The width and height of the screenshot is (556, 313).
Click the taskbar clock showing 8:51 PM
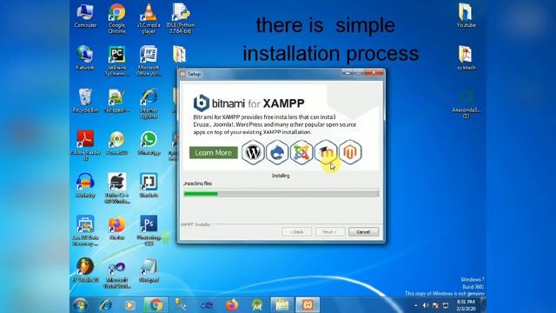pos(466,305)
